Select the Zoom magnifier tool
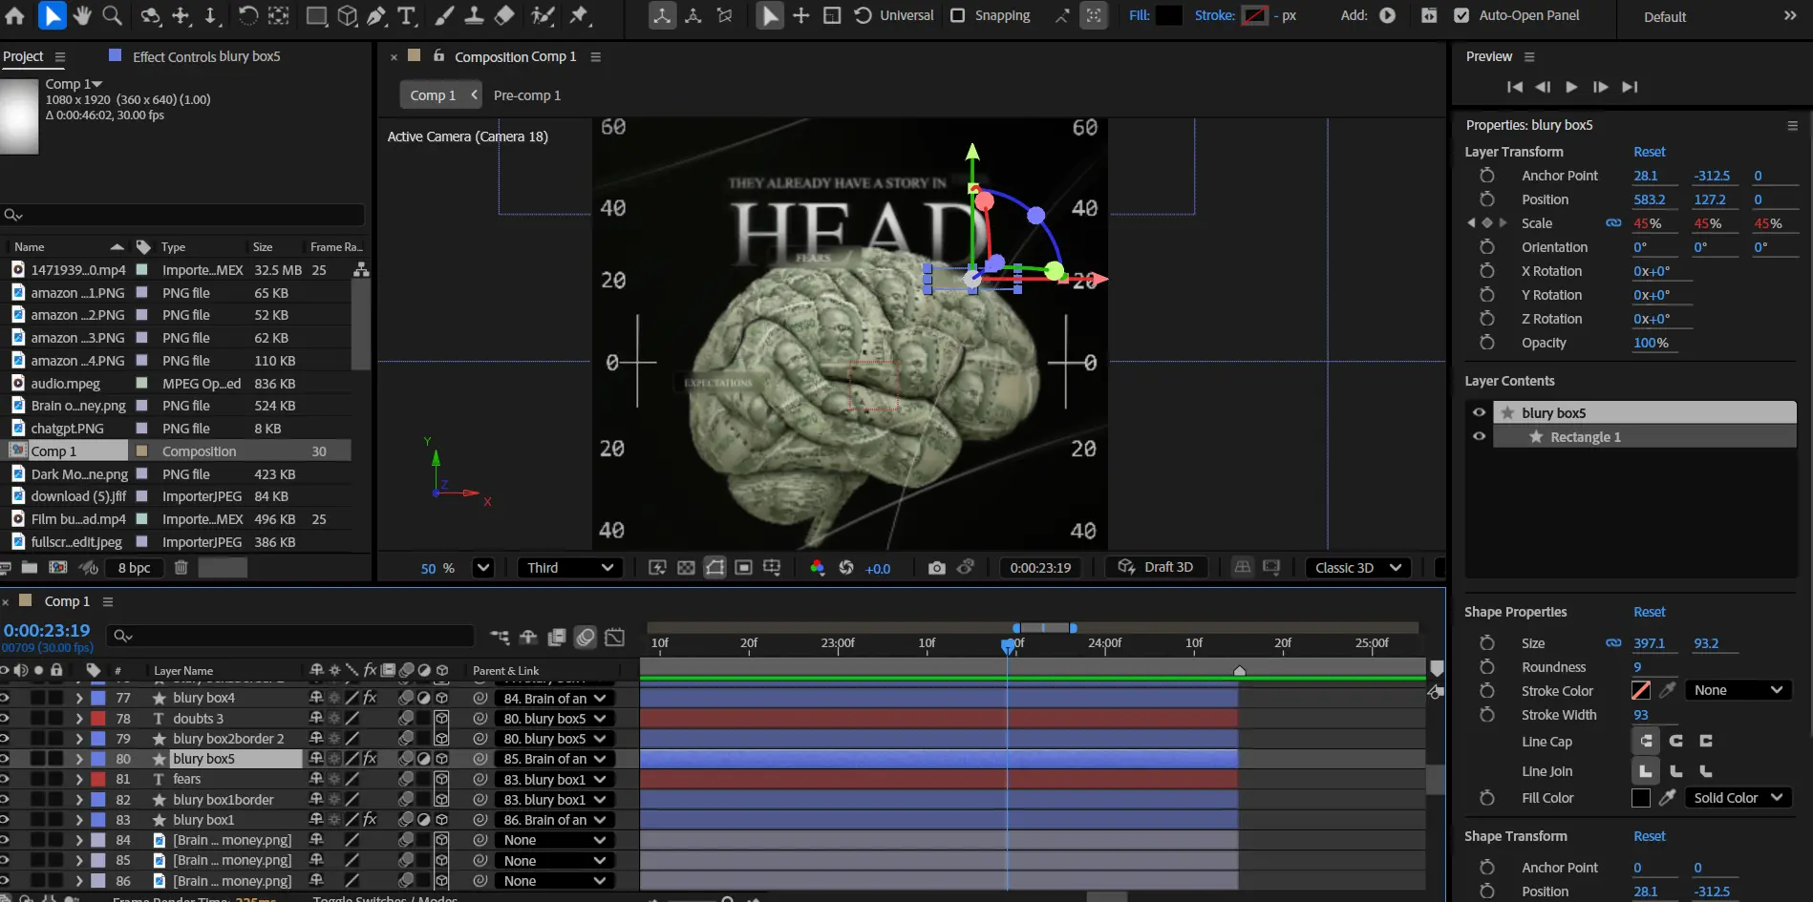 (112, 15)
